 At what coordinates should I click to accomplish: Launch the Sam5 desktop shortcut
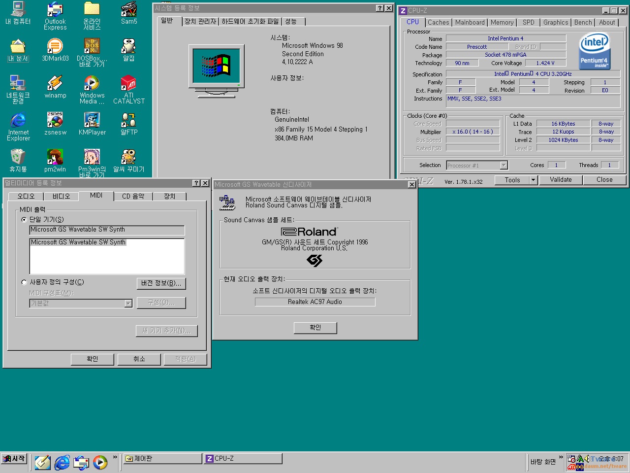pos(129,13)
